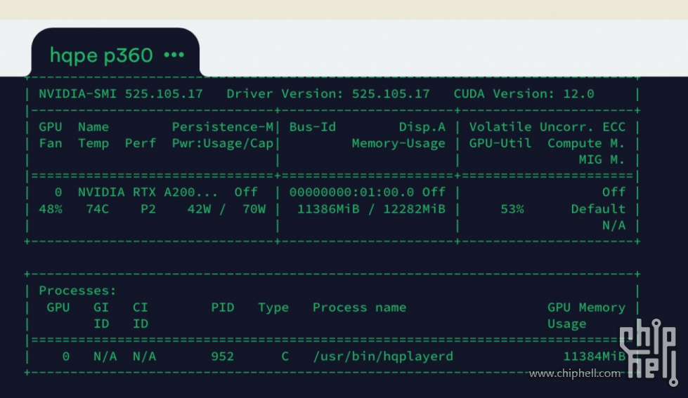Click the GPU utilization value 53%

(512, 209)
